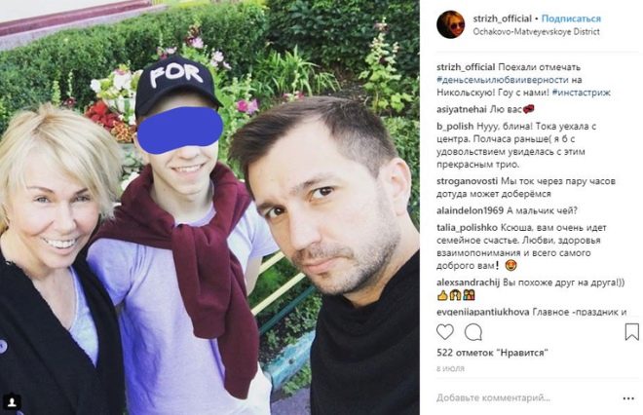Open Ochakovo-Matveyevskoye District location link

click(537, 31)
